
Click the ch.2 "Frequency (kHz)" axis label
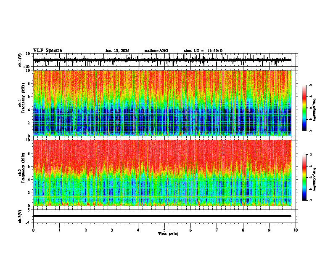coord(24,168)
